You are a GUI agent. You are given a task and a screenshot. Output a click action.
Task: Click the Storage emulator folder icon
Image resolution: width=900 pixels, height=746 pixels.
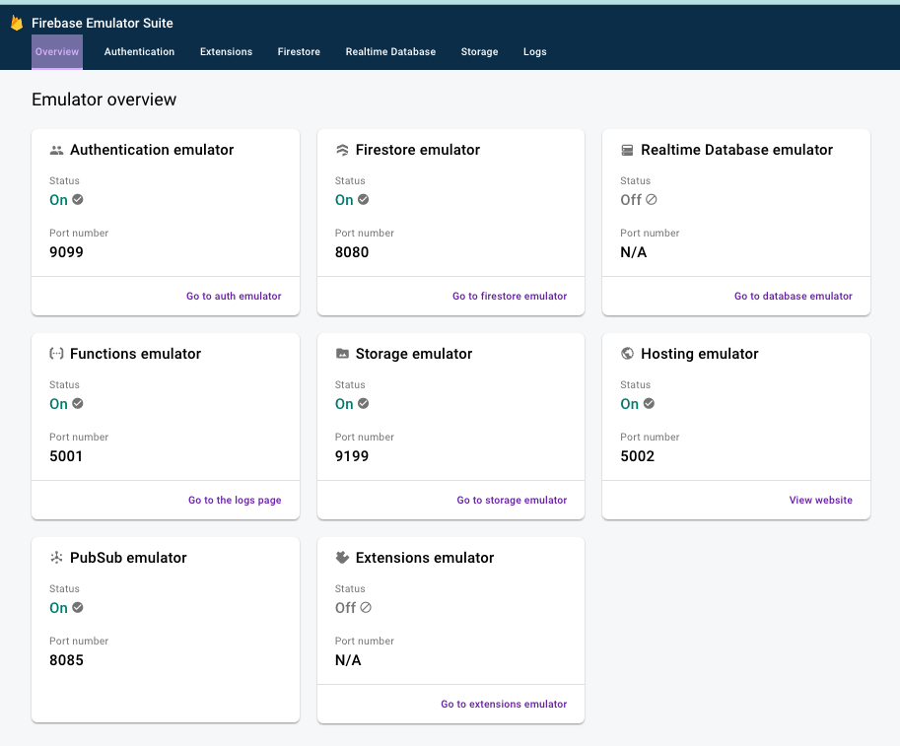click(x=342, y=354)
